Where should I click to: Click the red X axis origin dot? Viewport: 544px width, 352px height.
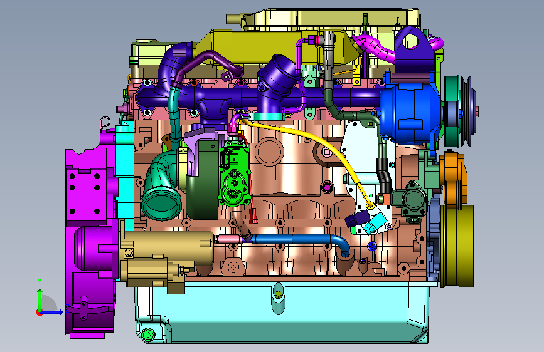pos(39,313)
